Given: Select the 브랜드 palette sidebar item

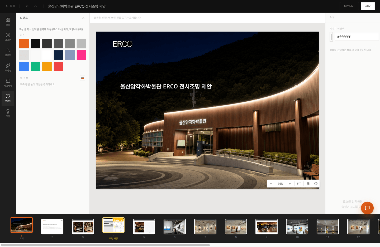Looking at the screenshot, I should pyautogui.click(x=8, y=98).
